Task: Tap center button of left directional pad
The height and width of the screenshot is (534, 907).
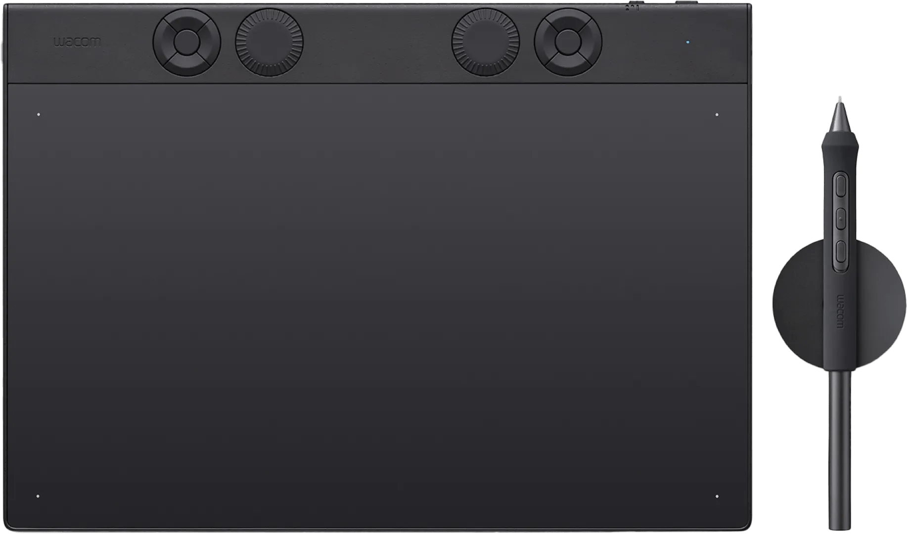Action: [186, 42]
